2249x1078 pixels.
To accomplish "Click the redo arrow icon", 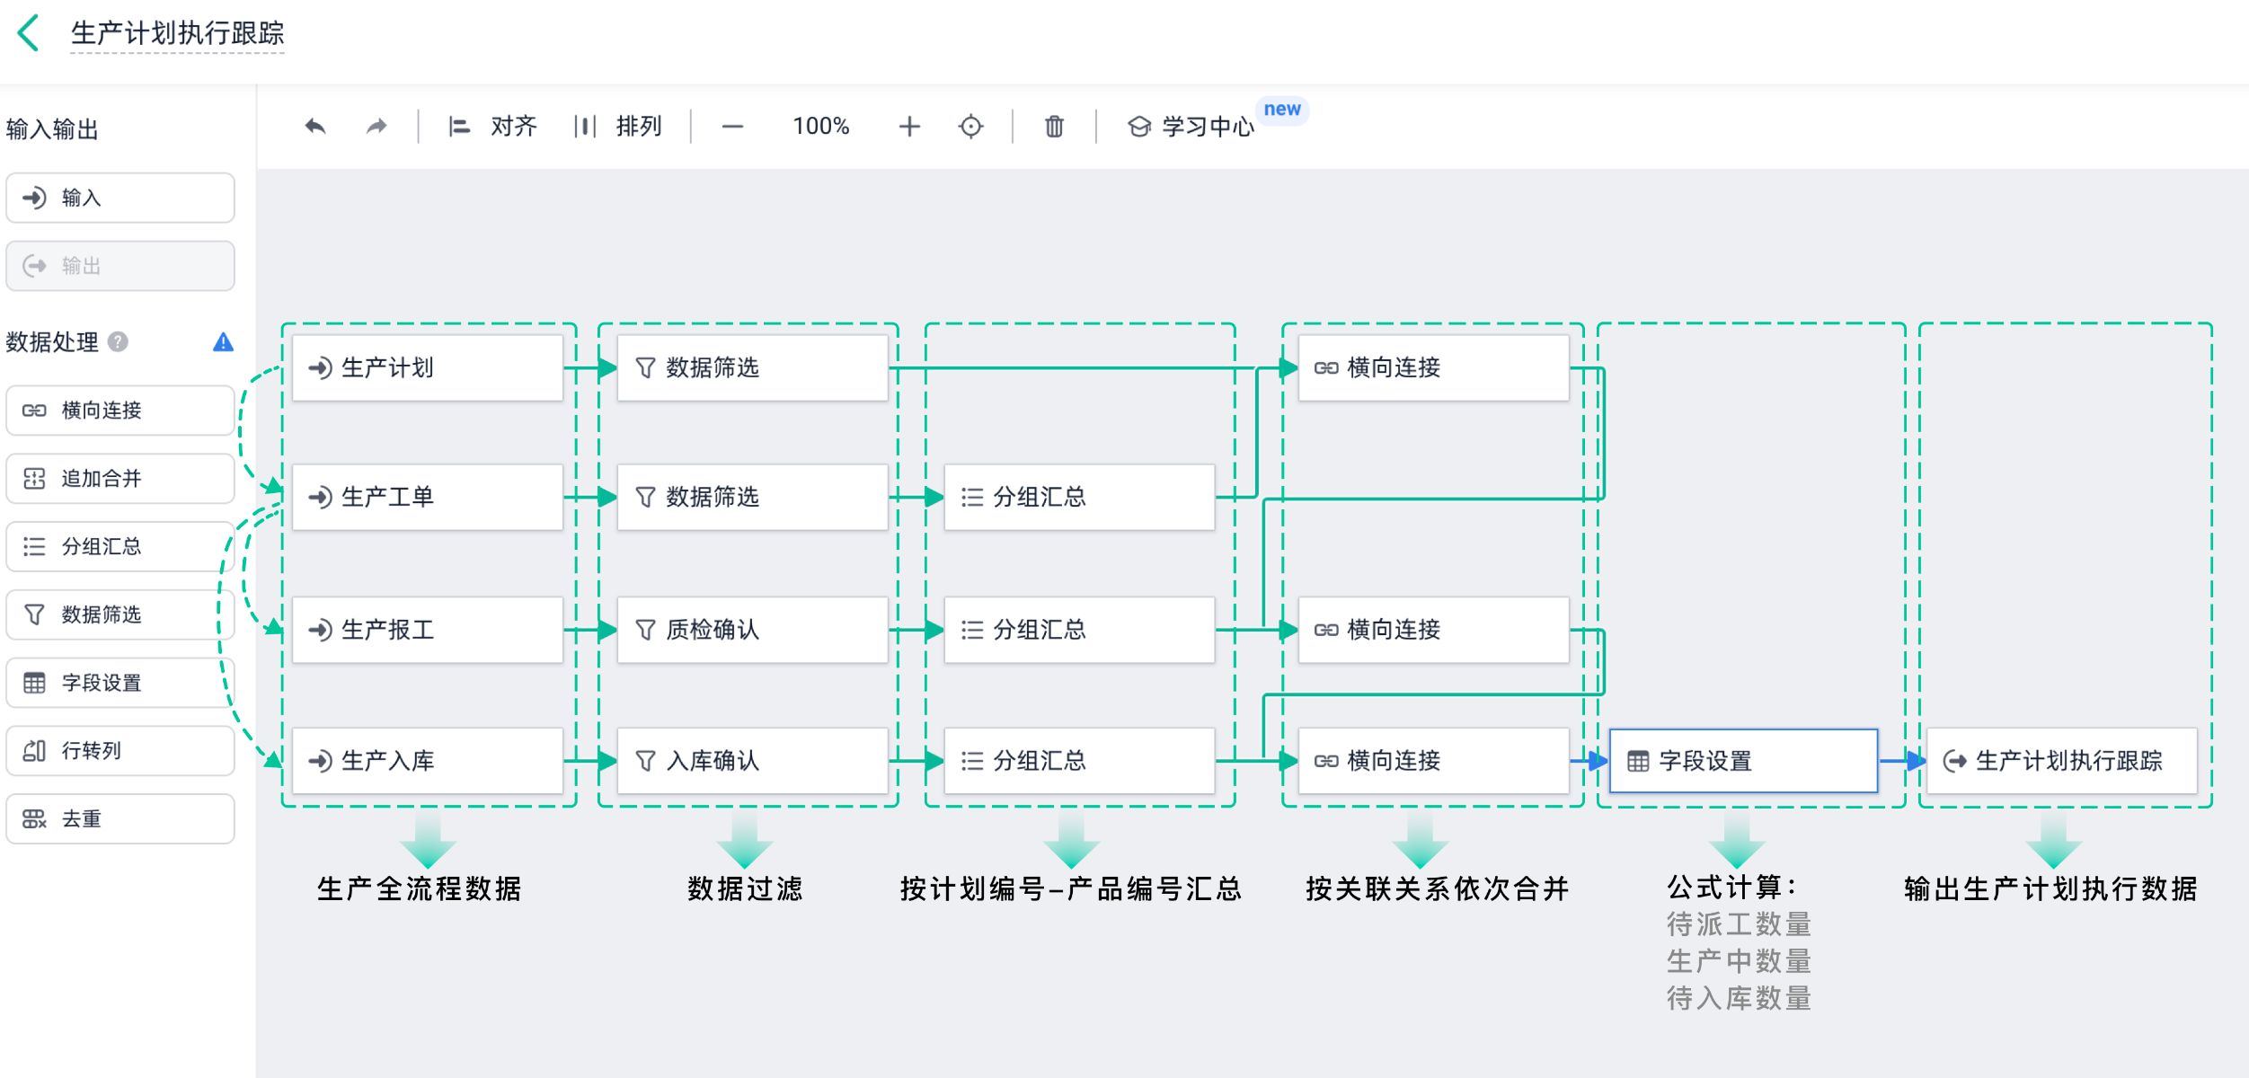I will [376, 127].
